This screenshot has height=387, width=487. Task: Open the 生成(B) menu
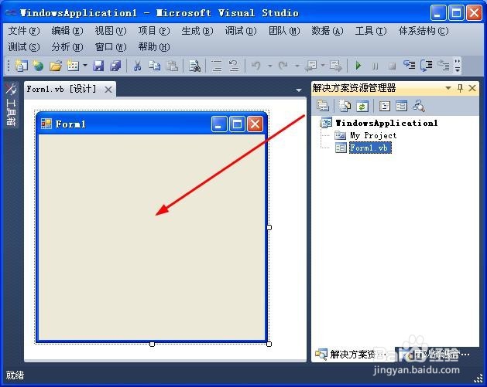coord(197,31)
